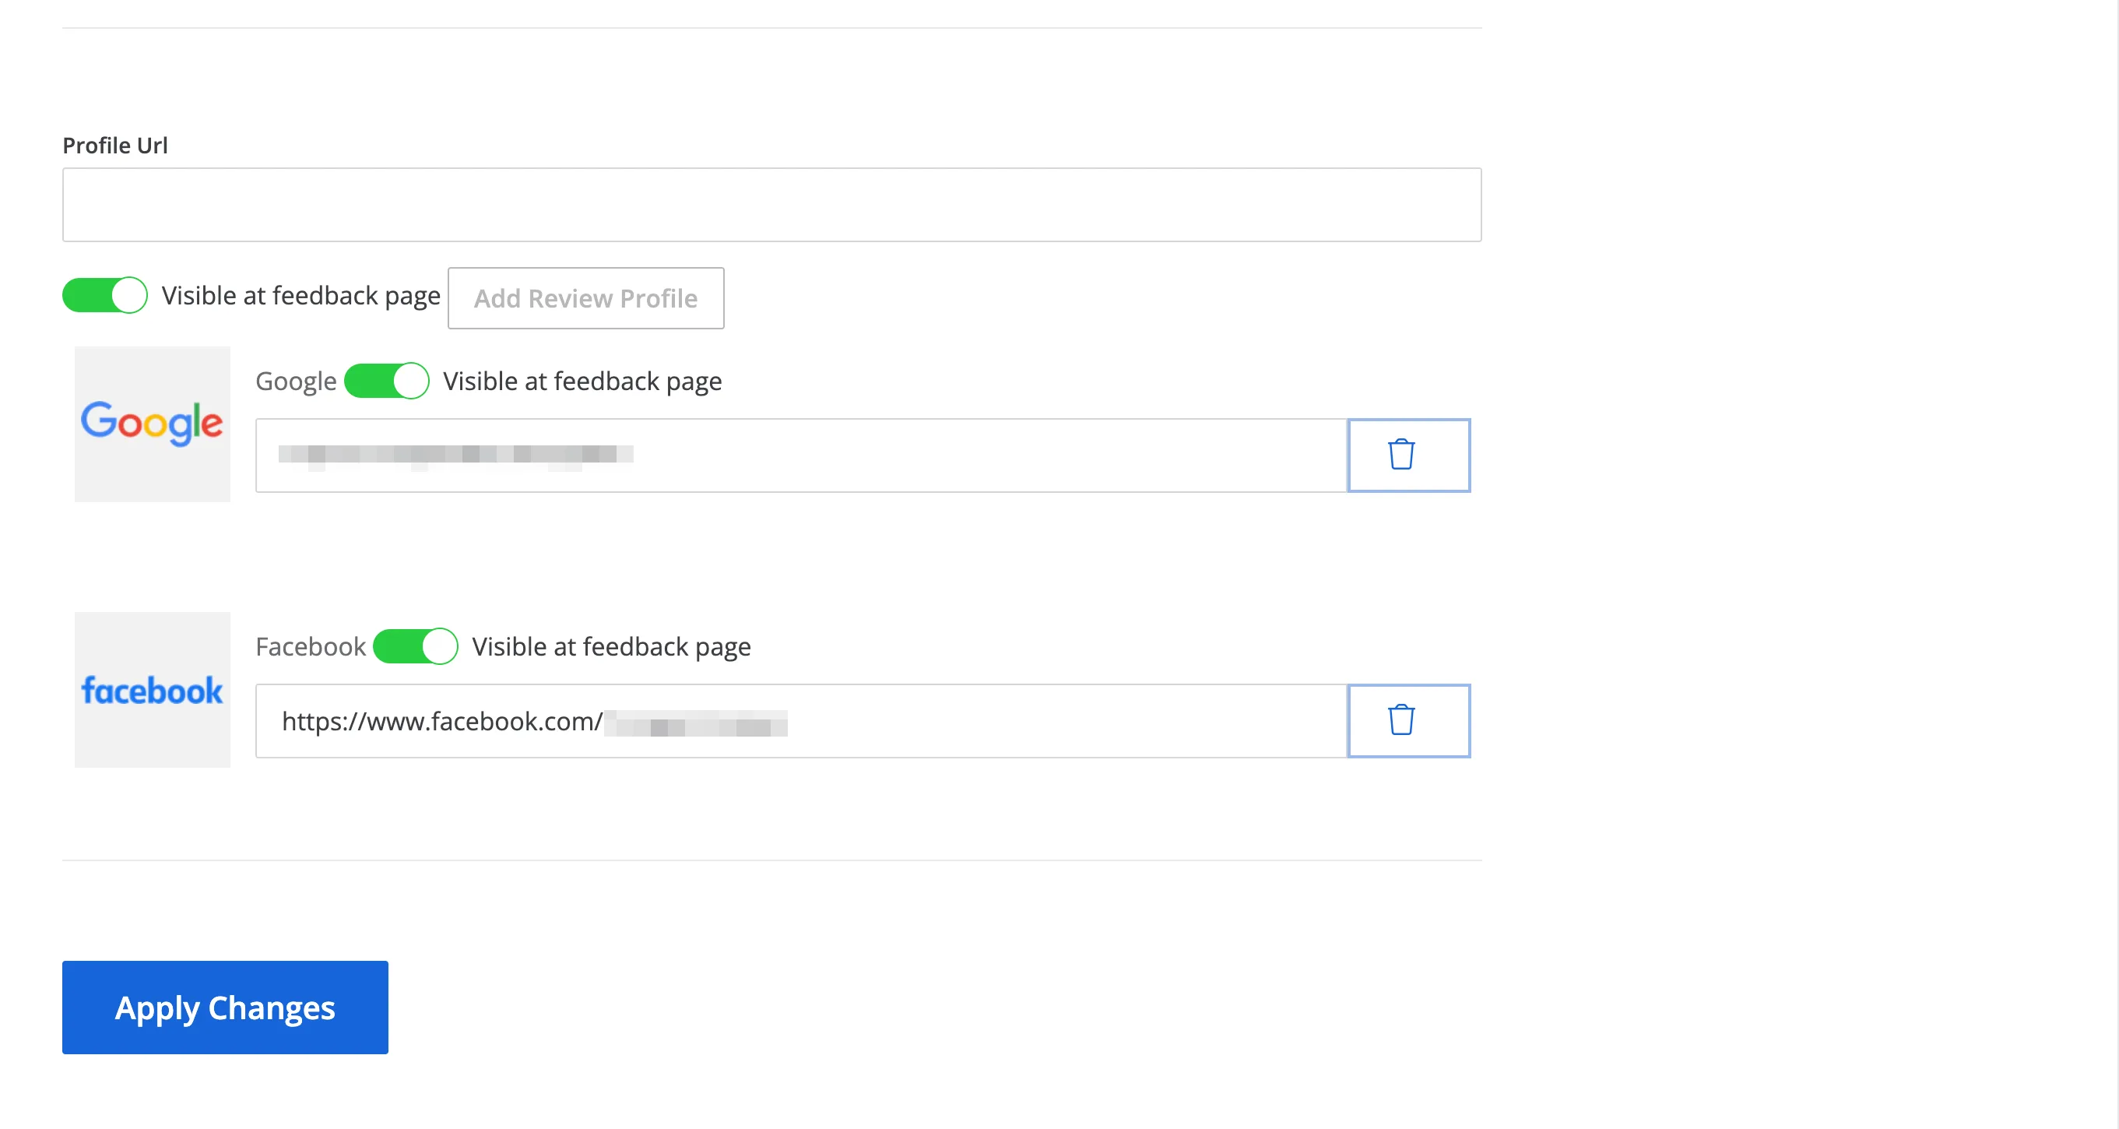The width and height of the screenshot is (2119, 1129).
Task: Click the visibility label left of Add Review Profile
Action: click(301, 296)
